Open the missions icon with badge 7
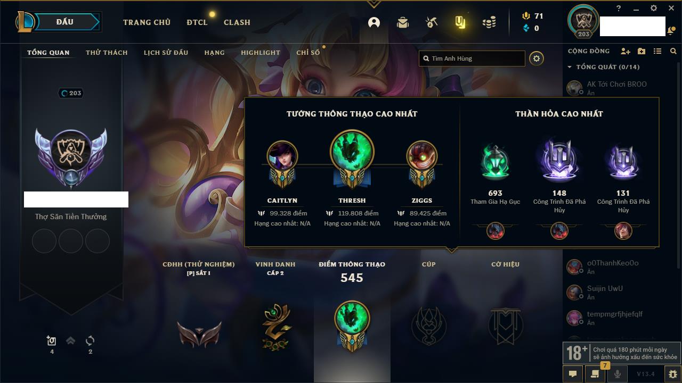 tap(595, 374)
